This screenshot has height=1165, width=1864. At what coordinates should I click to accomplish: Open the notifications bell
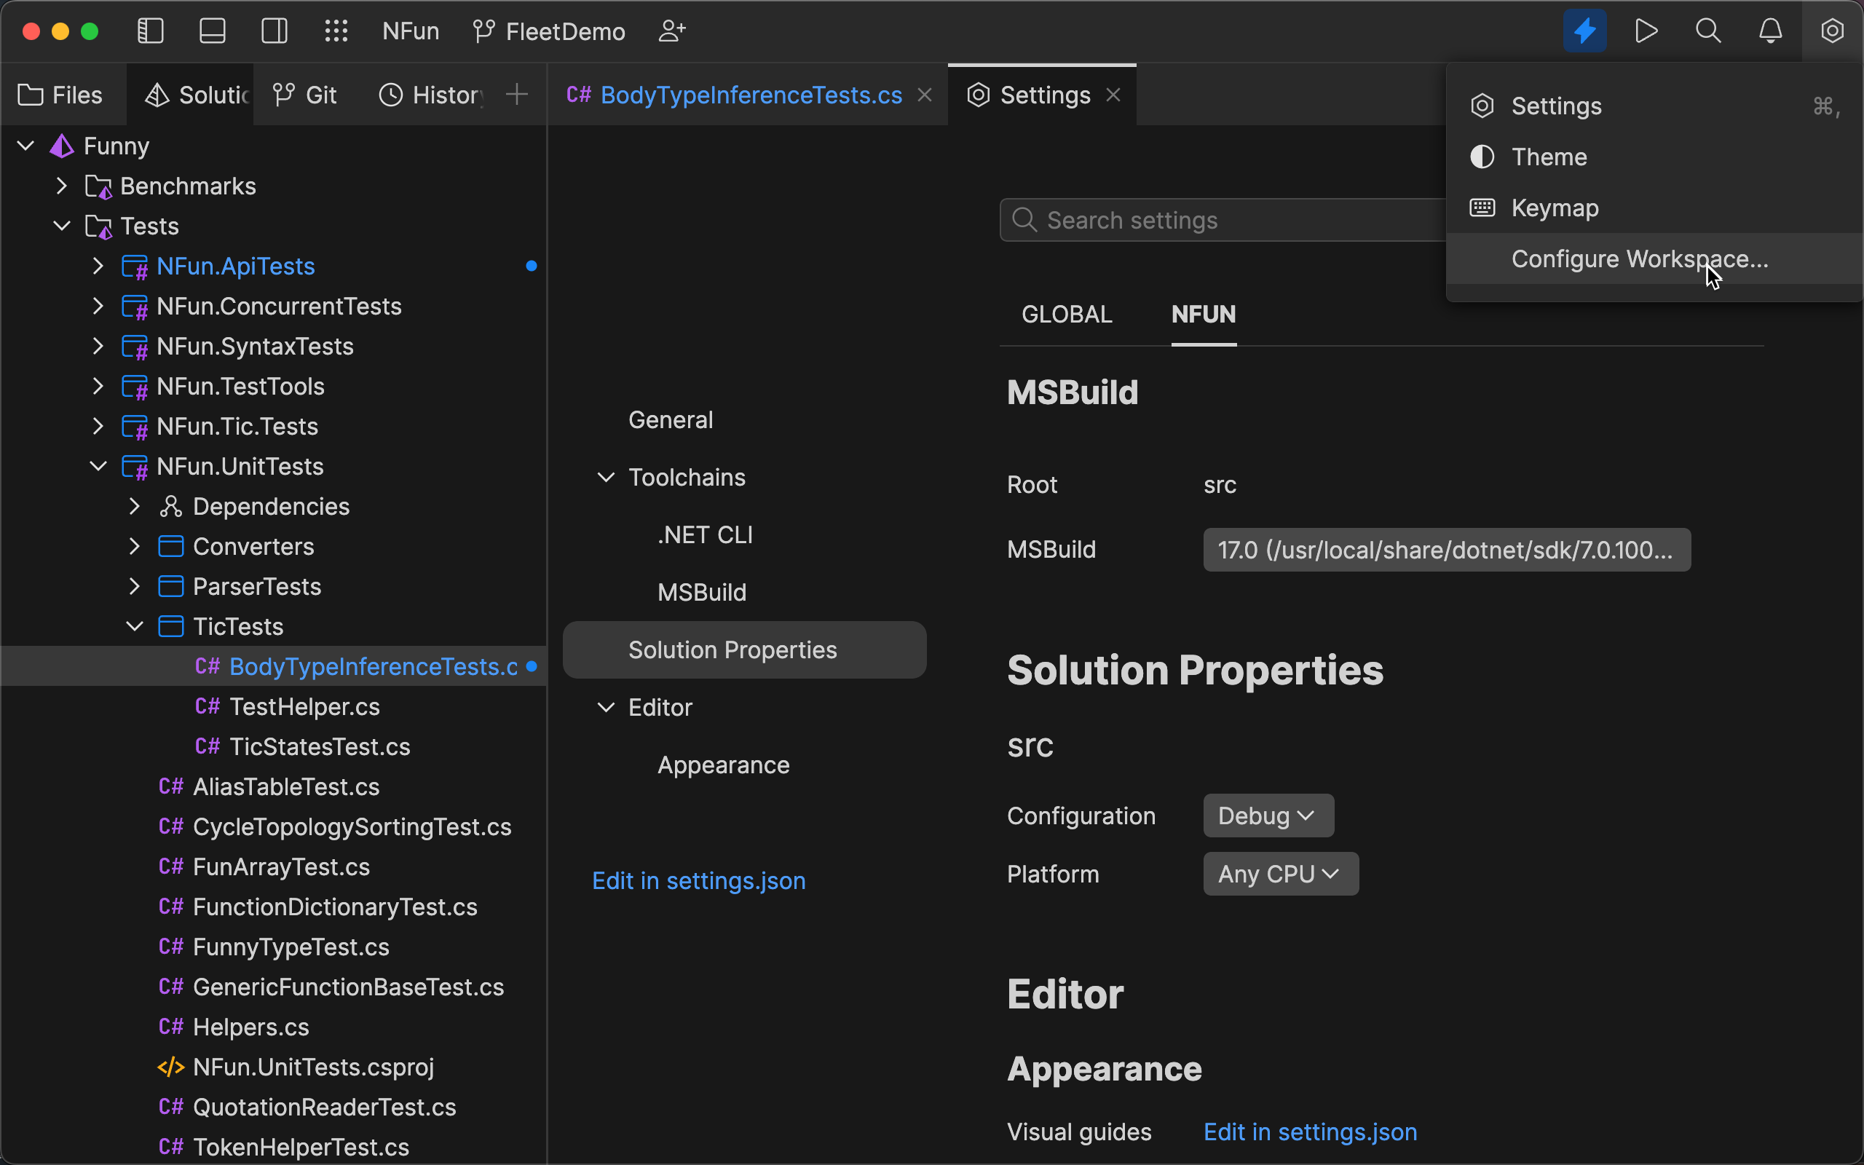(1771, 31)
